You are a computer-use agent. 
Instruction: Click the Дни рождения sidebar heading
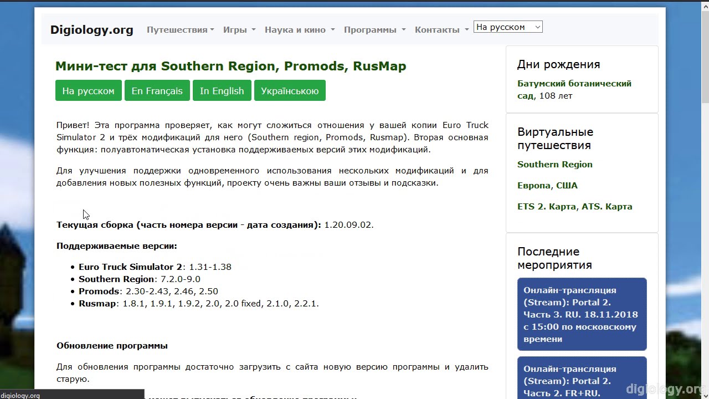tap(559, 64)
